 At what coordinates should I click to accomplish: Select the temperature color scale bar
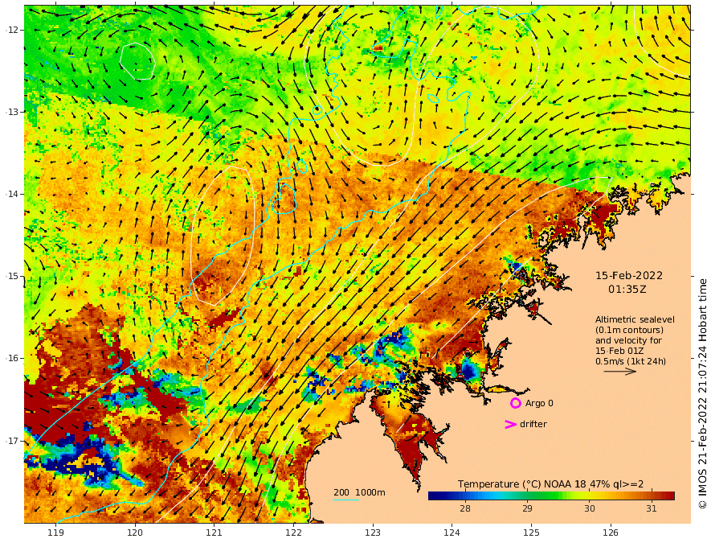click(x=551, y=496)
